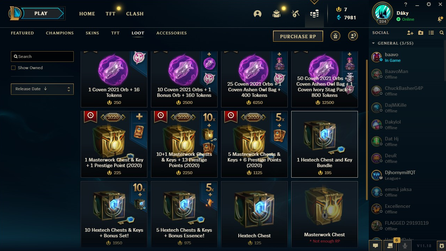The height and width of the screenshot is (251, 446).
Task: Enable the Show Owned checkbox
Action: [13, 68]
